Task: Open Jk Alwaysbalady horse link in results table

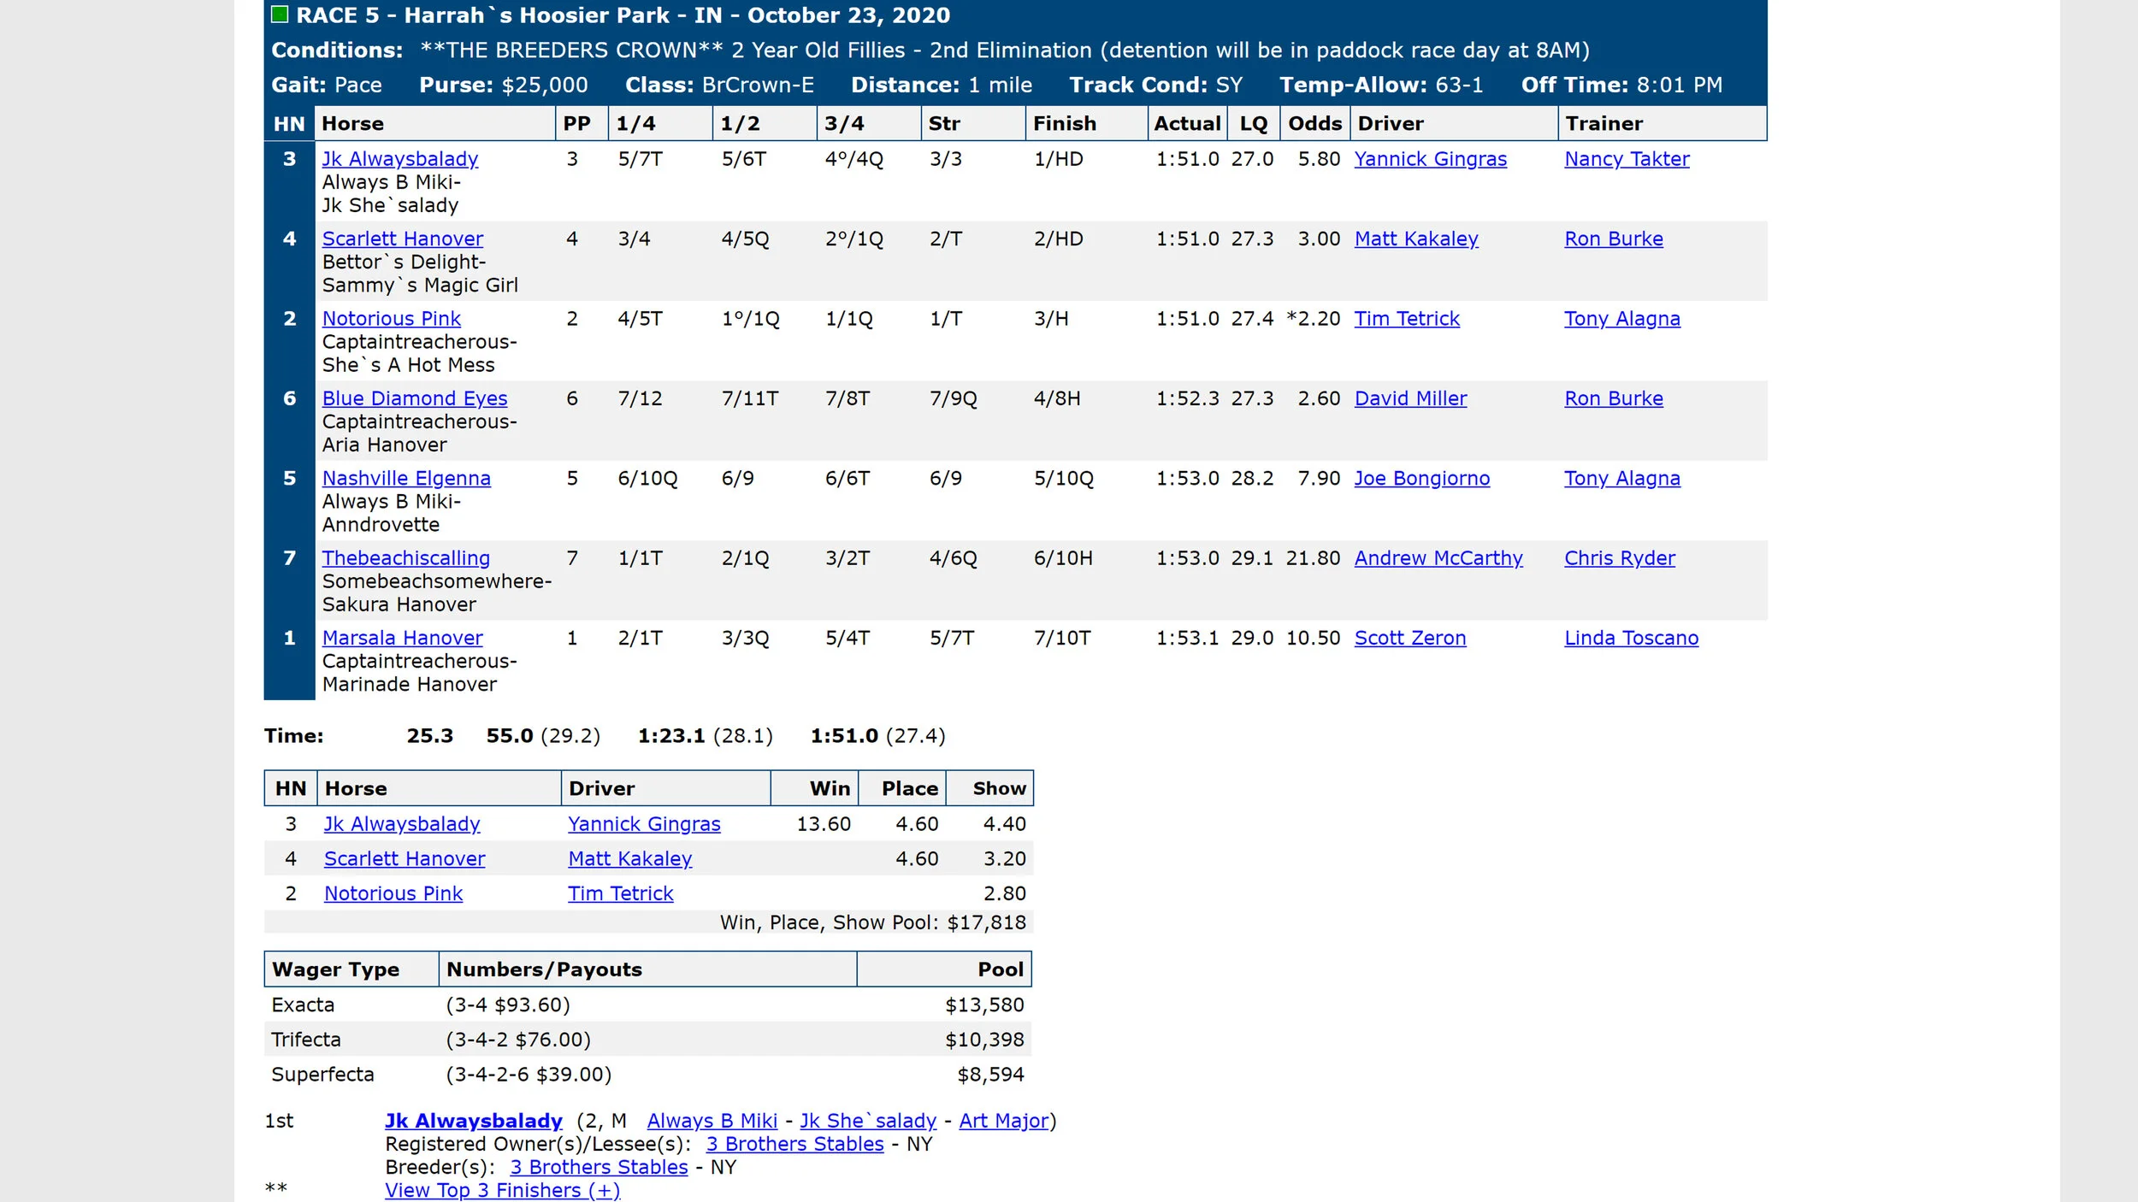Action: click(399, 159)
